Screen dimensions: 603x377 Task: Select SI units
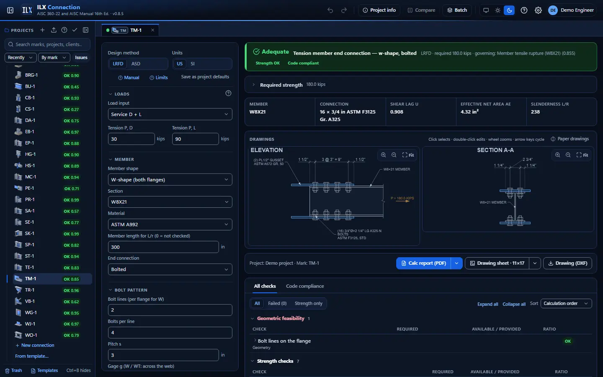(193, 64)
